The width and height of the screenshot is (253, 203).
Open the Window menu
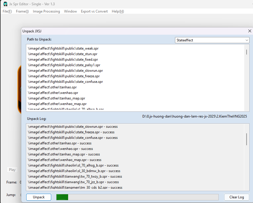pos(70,11)
